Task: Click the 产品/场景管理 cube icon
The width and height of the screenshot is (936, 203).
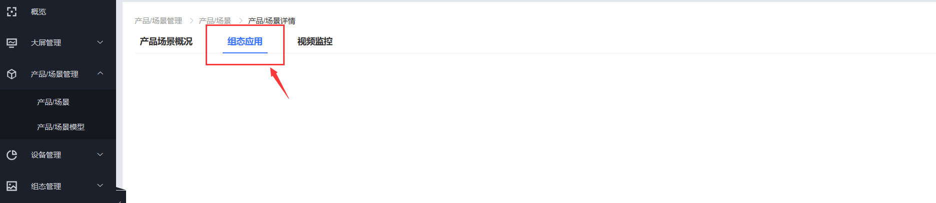Action: click(x=12, y=74)
